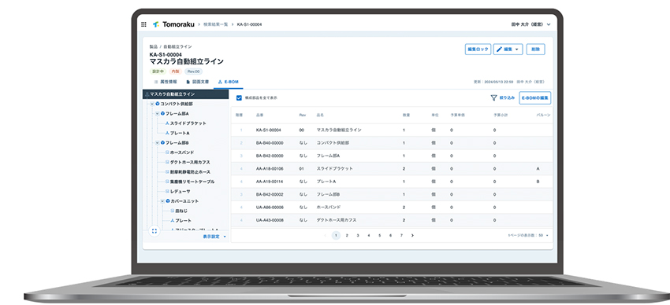The height and width of the screenshot is (305, 670).
Task: Go to page 6 in pagination
Action: tap(390, 235)
